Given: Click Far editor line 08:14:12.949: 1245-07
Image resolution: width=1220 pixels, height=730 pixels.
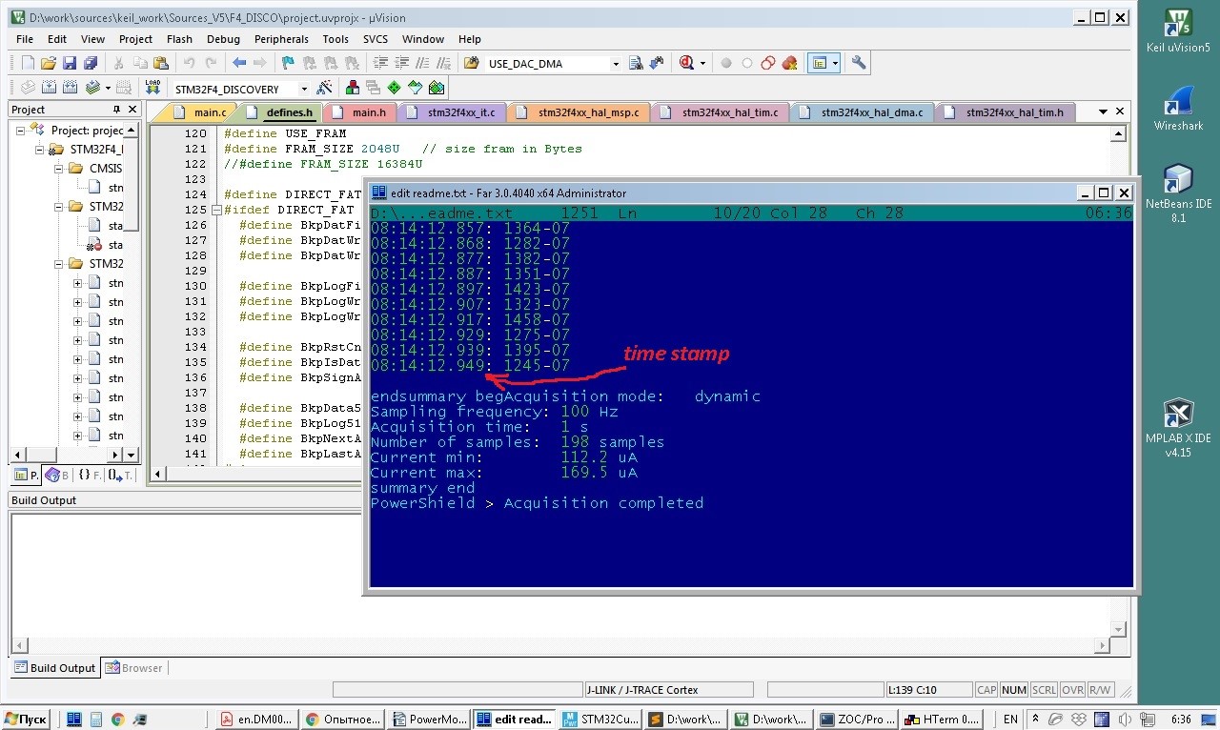Looking at the screenshot, I should click(x=470, y=366).
